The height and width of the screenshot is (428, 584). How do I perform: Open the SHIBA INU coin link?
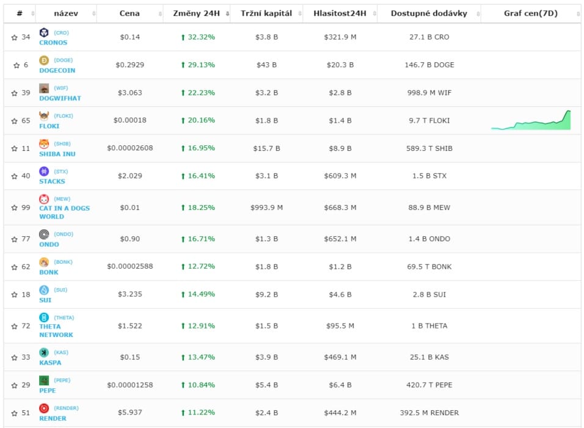(57, 154)
